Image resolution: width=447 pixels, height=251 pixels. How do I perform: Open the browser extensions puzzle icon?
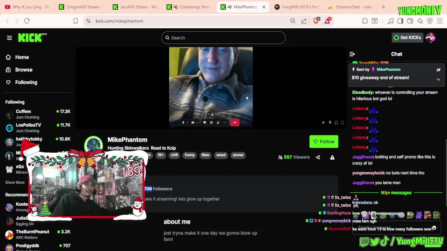365,21
